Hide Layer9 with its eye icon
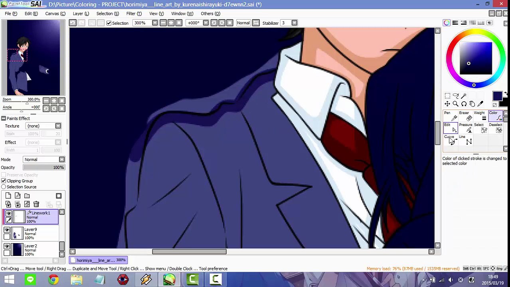The width and height of the screenshot is (510, 287). pyautogui.click(x=7, y=230)
